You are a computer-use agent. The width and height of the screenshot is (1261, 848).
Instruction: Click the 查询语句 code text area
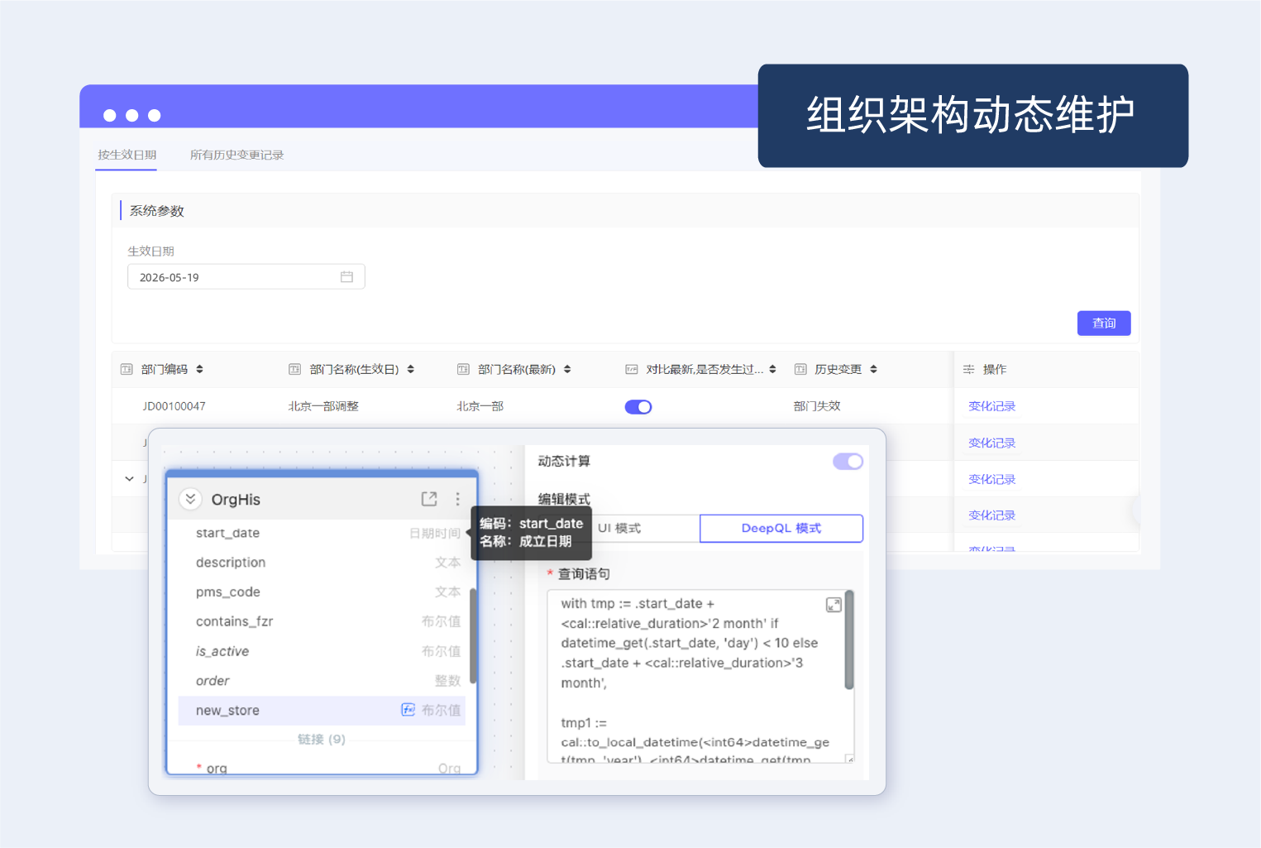pos(700,676)
